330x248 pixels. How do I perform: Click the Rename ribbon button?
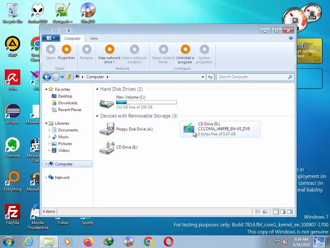(x=86, y=53)
